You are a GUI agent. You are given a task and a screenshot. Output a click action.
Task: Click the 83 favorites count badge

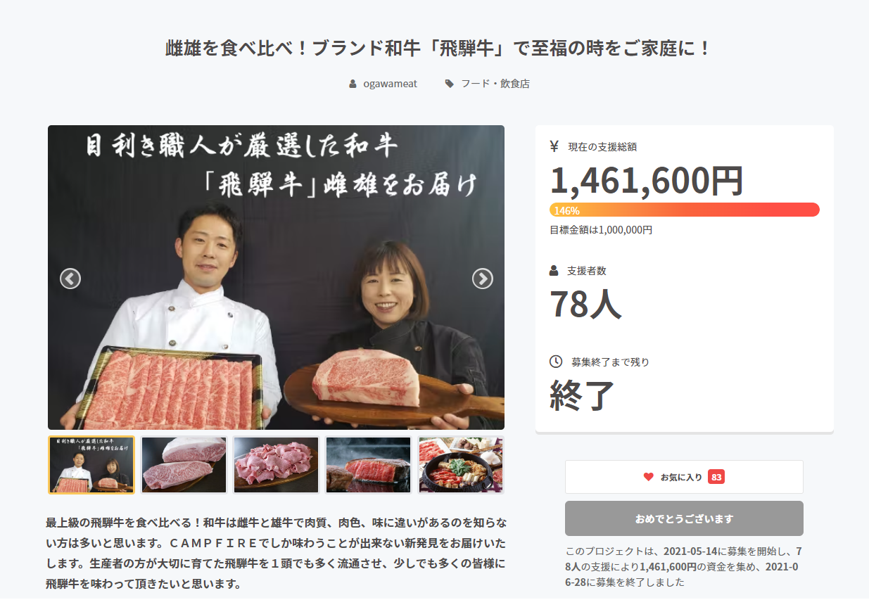click(716, 477)
